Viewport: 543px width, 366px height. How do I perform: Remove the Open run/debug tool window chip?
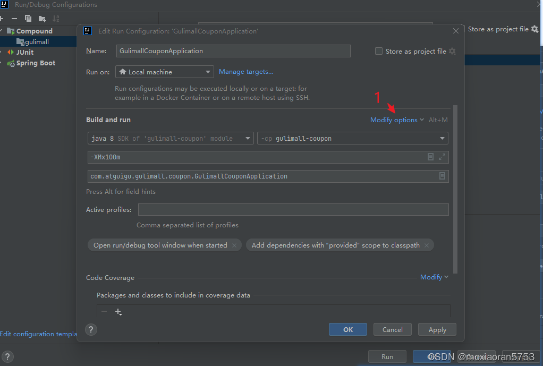point(234,245)
